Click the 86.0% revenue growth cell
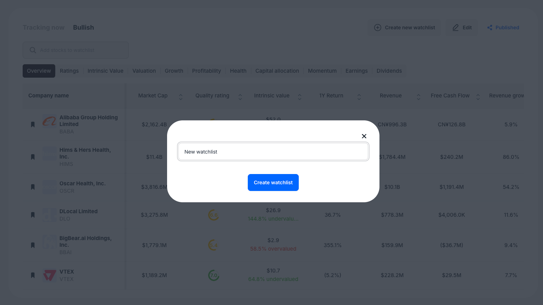 (511, 157)
